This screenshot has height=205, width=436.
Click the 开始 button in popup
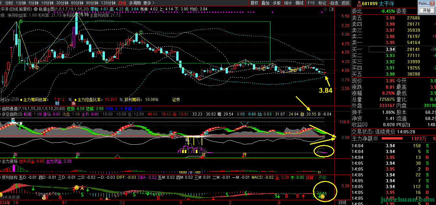tap(427, 10)
